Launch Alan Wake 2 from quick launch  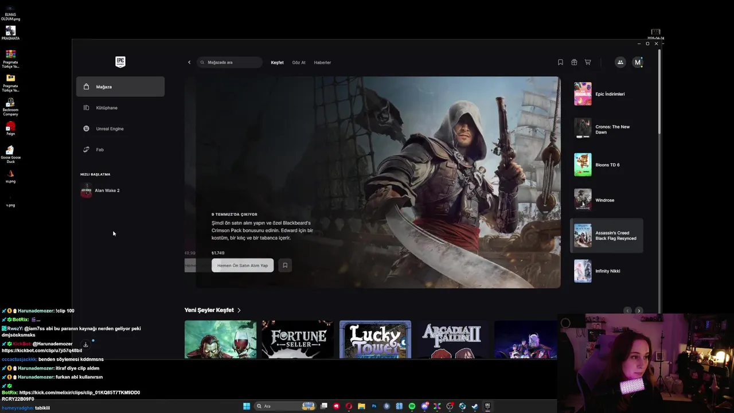(120, 190)
